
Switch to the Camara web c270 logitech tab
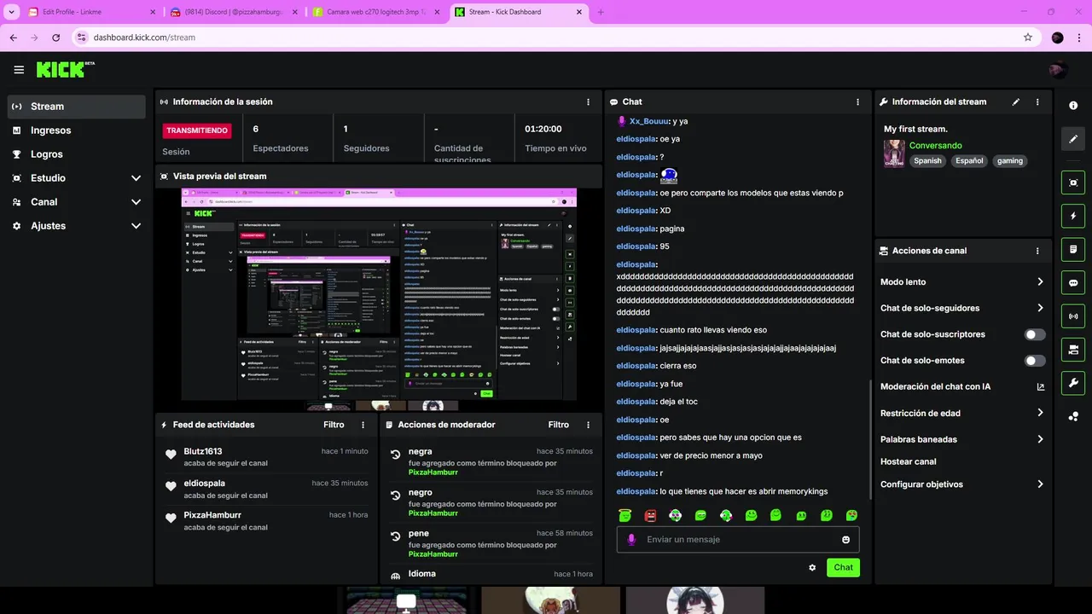point(375,12)
